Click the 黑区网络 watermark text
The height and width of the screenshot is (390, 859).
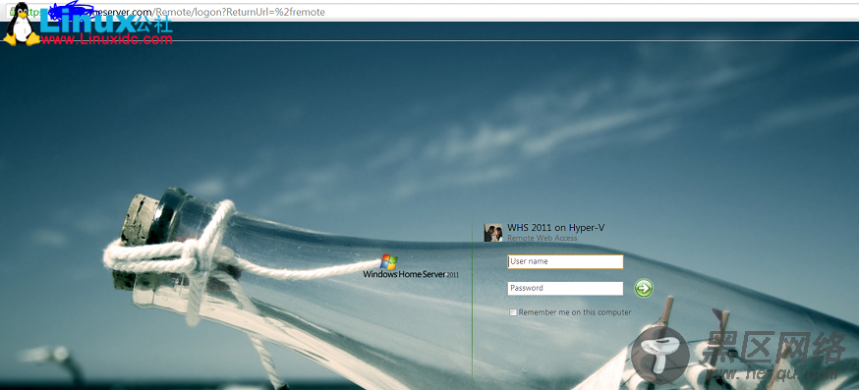tap(775, 348)
